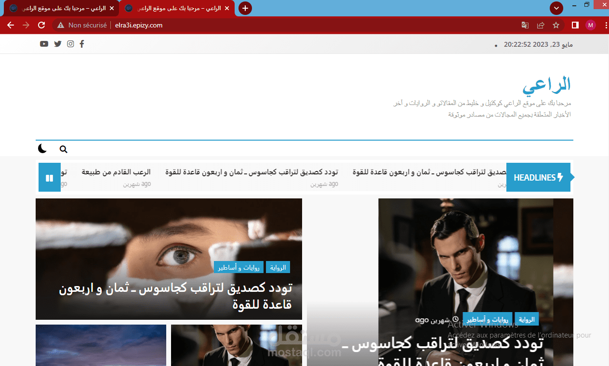The image size is (609, 366).
Task: Open the browser side panel
Action: [x=575, y=25]
